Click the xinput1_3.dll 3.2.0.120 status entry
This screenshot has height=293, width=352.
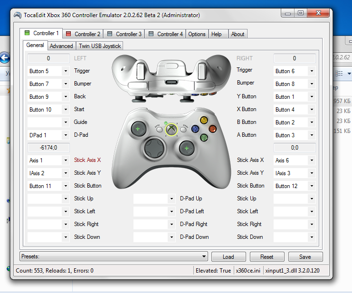(292, 271)
